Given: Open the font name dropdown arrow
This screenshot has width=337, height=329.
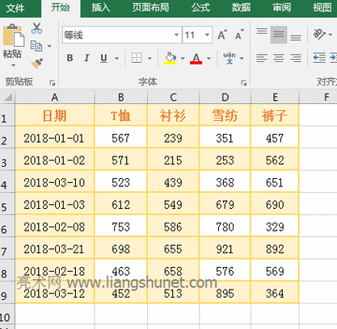Looking at the screenshot, I should tap(176, 35).
